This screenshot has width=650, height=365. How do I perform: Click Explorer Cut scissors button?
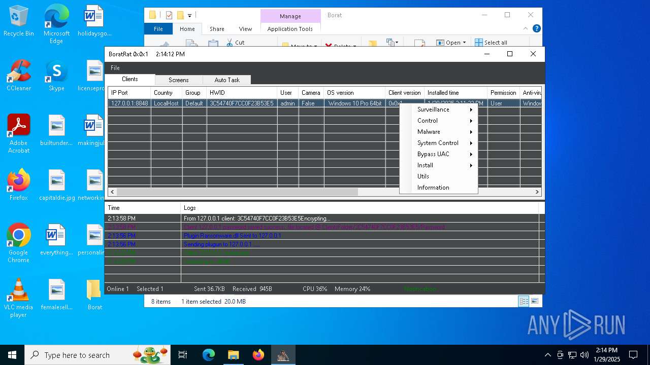(235, 43)
